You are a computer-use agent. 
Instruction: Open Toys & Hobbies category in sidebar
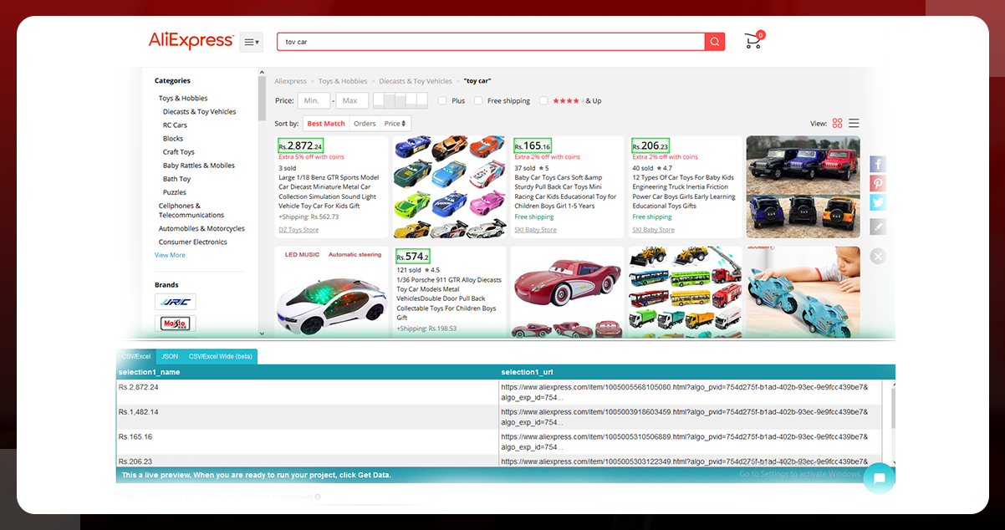point(183,98)
